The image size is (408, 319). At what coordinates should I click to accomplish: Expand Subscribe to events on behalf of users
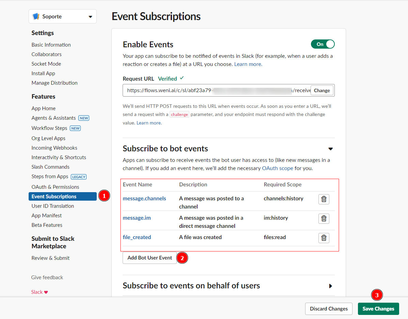tap(330, 286)
